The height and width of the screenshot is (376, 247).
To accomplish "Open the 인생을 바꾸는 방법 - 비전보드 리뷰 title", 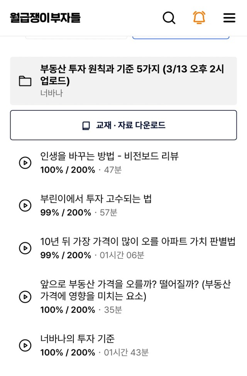I will tap(110, 156).
